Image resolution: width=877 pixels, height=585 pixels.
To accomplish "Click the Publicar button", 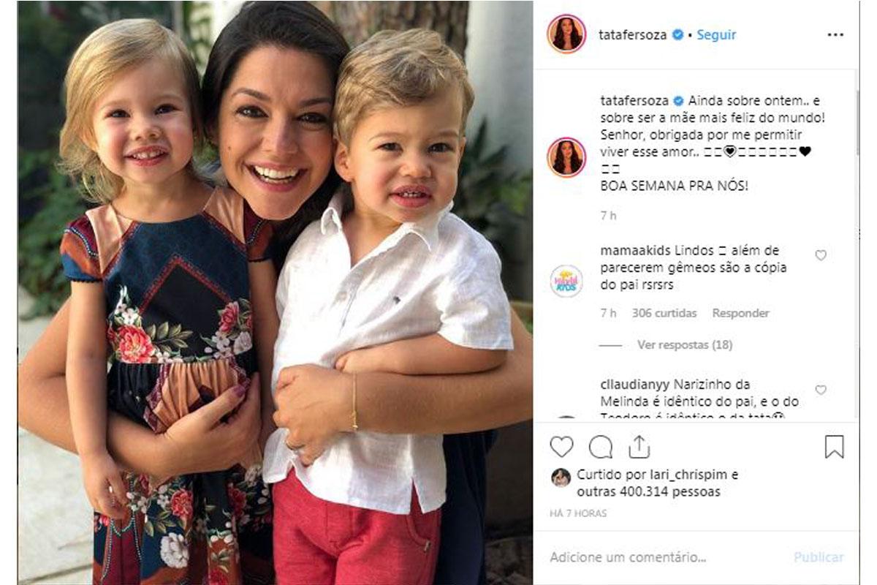I will [x=819, y=557].
